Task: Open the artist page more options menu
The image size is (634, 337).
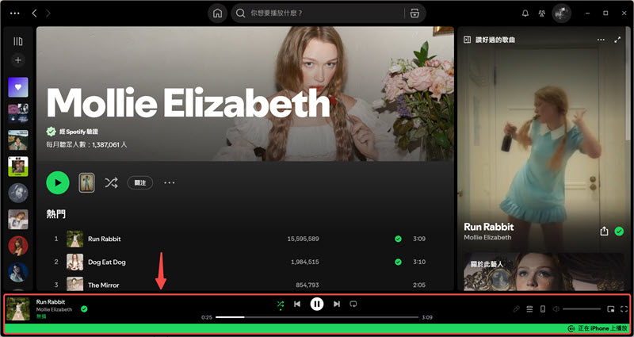Action: (x=170, y=183)
